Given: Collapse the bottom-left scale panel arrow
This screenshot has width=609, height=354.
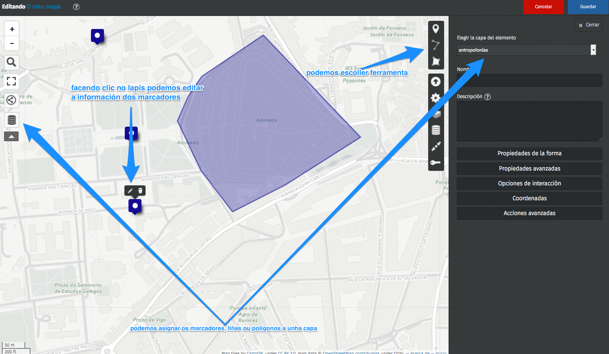Looking at the screenshot, I should click(11, 136).
